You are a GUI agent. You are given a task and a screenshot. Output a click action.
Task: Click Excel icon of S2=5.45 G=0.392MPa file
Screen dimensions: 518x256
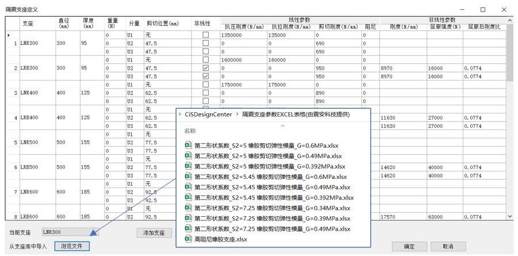188,197
